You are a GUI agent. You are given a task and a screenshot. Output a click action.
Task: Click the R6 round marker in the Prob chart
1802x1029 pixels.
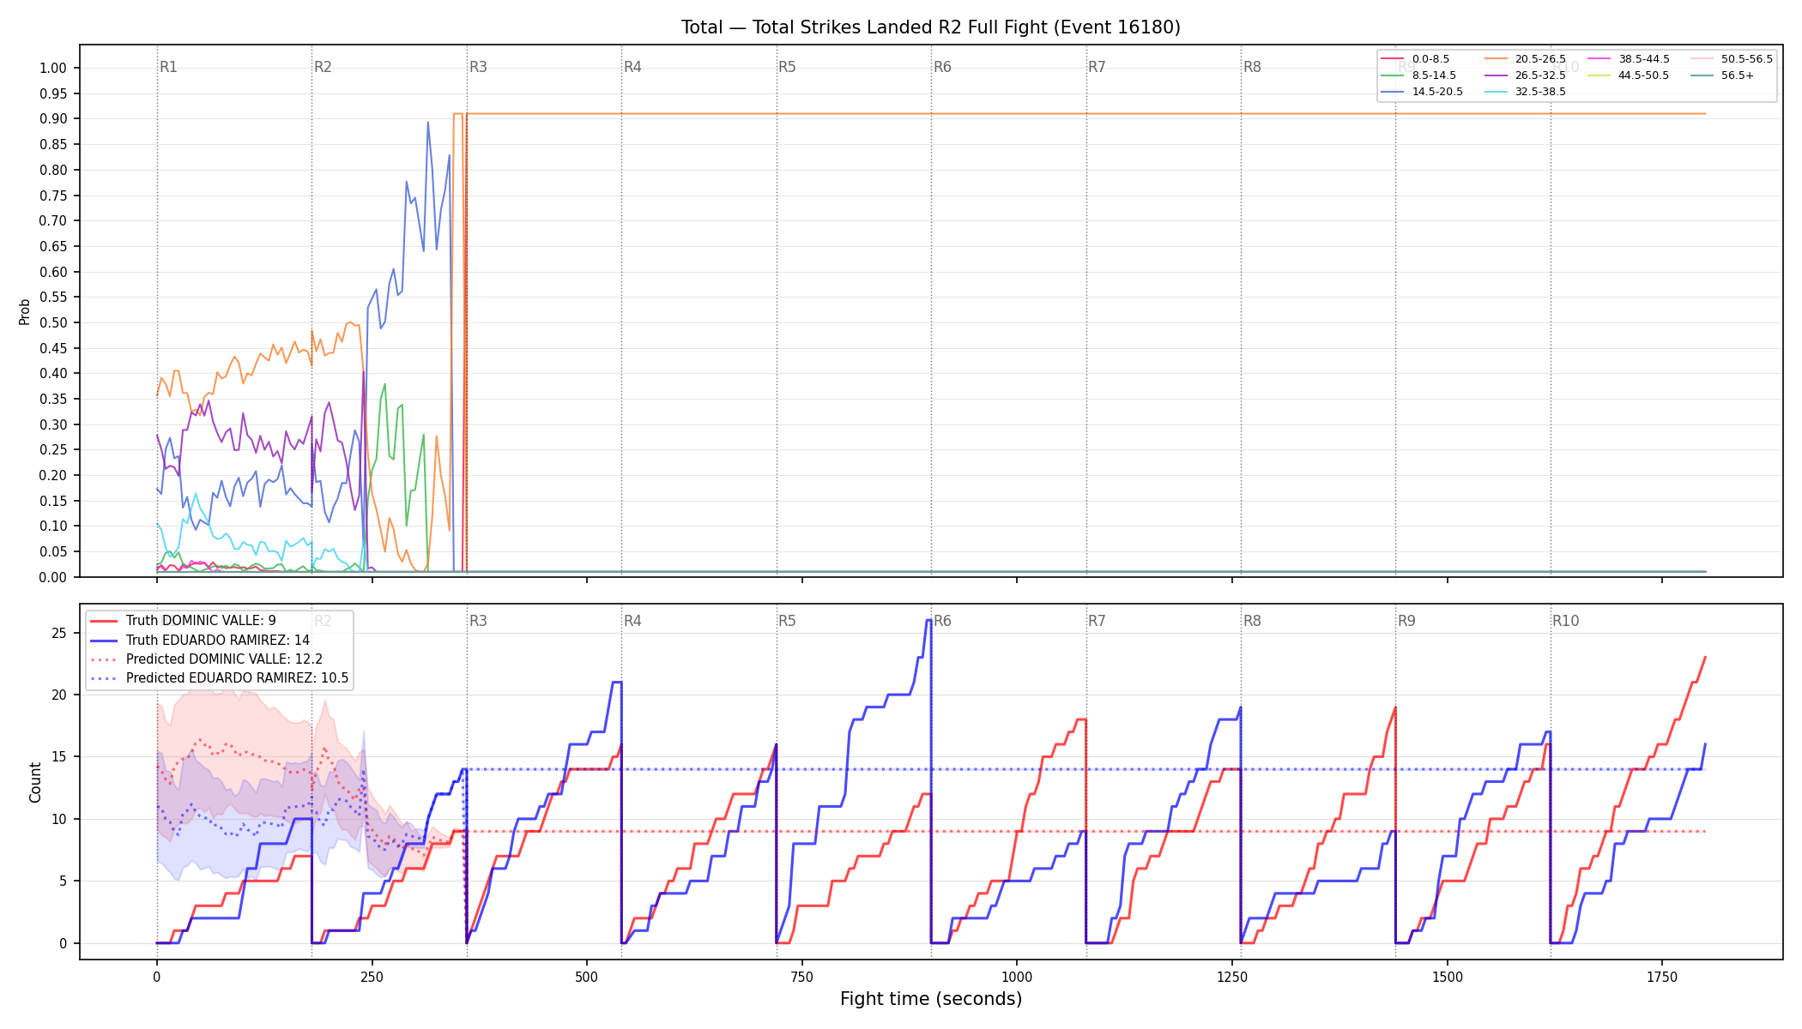(x=942, y=67)
